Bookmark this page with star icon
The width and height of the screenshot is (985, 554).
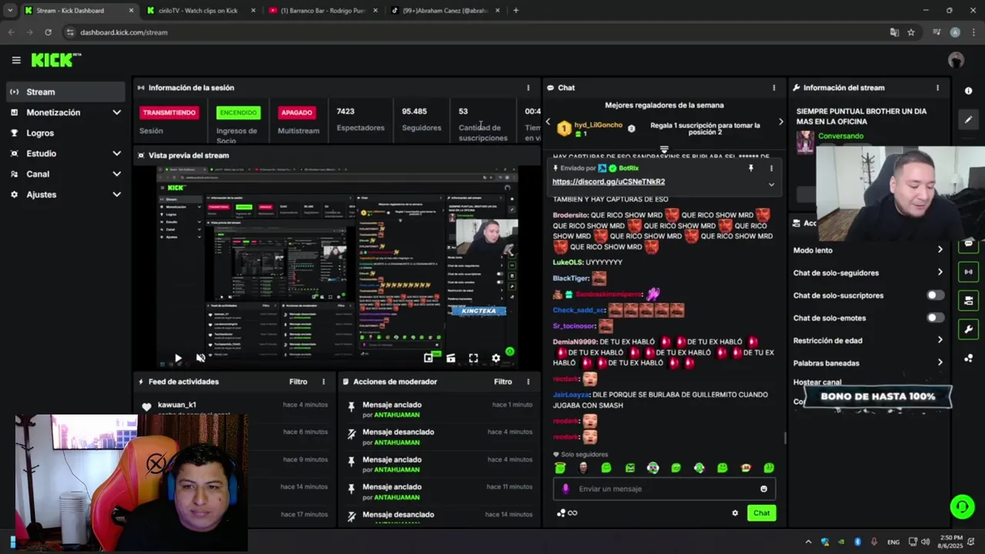[x=911, y=32]
